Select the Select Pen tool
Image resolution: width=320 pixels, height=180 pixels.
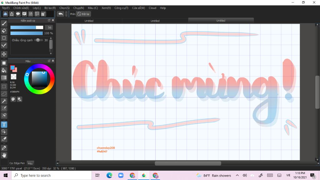click(x=4, y=108)
